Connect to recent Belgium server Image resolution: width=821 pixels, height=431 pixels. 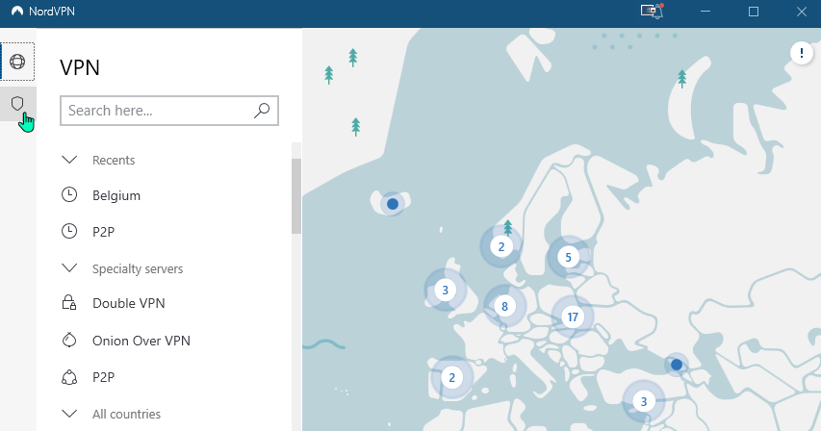[x=116, y=195]
